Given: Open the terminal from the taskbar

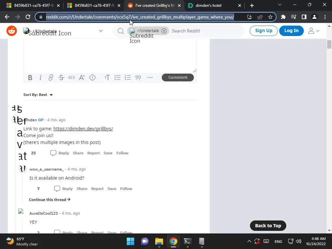Looking at the screenshot, I should (187, 241).
